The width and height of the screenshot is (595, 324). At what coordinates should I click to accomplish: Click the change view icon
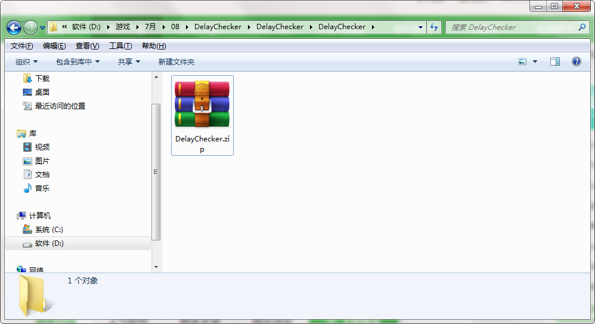522,61
